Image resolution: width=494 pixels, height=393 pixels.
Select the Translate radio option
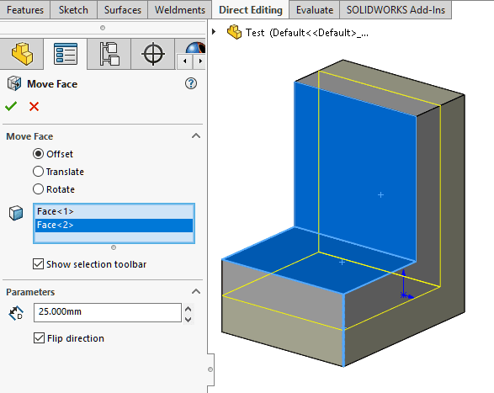point(38,172)
